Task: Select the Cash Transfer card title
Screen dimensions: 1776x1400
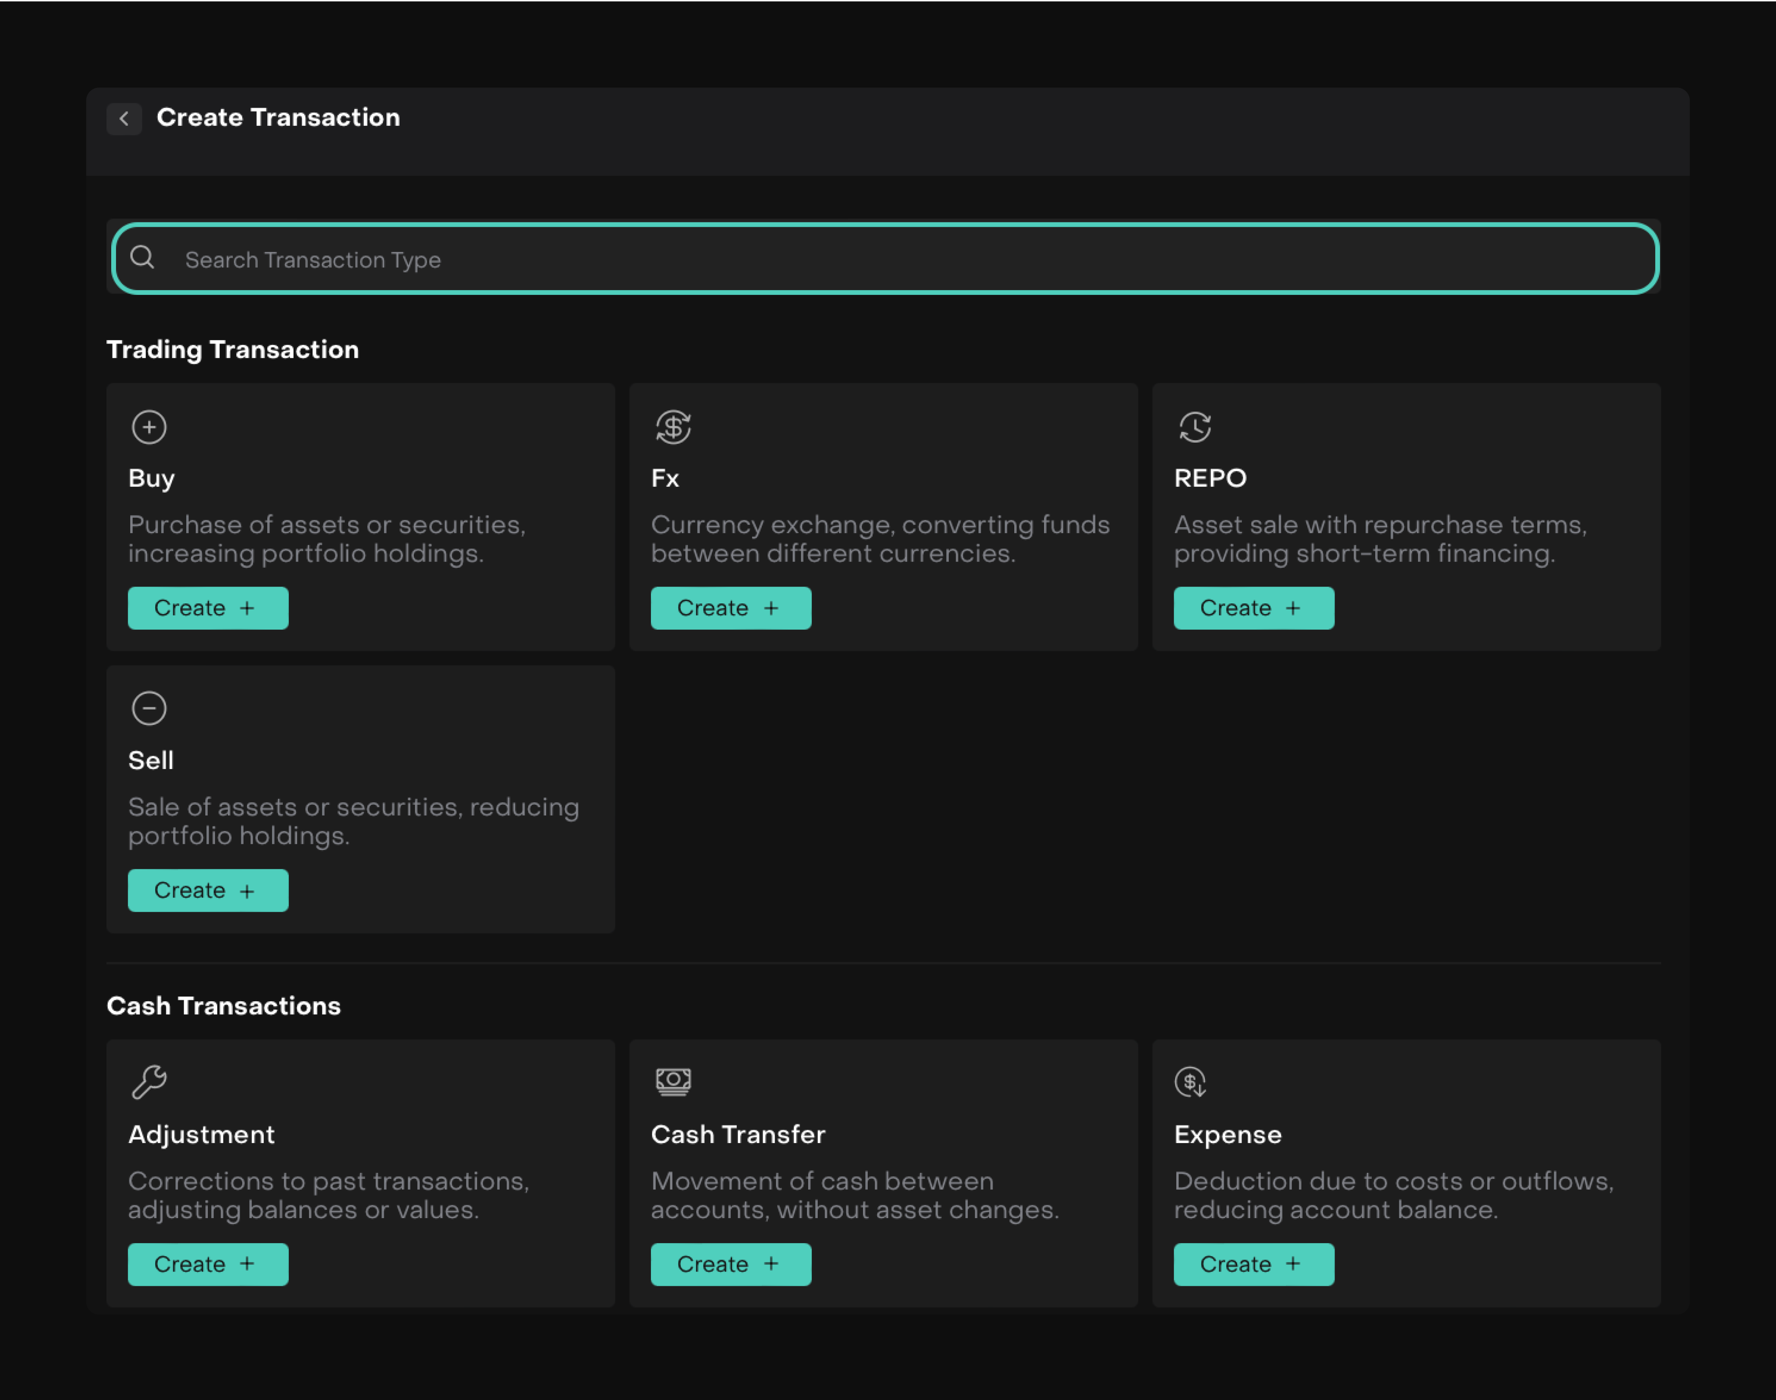Action: 738,1134
